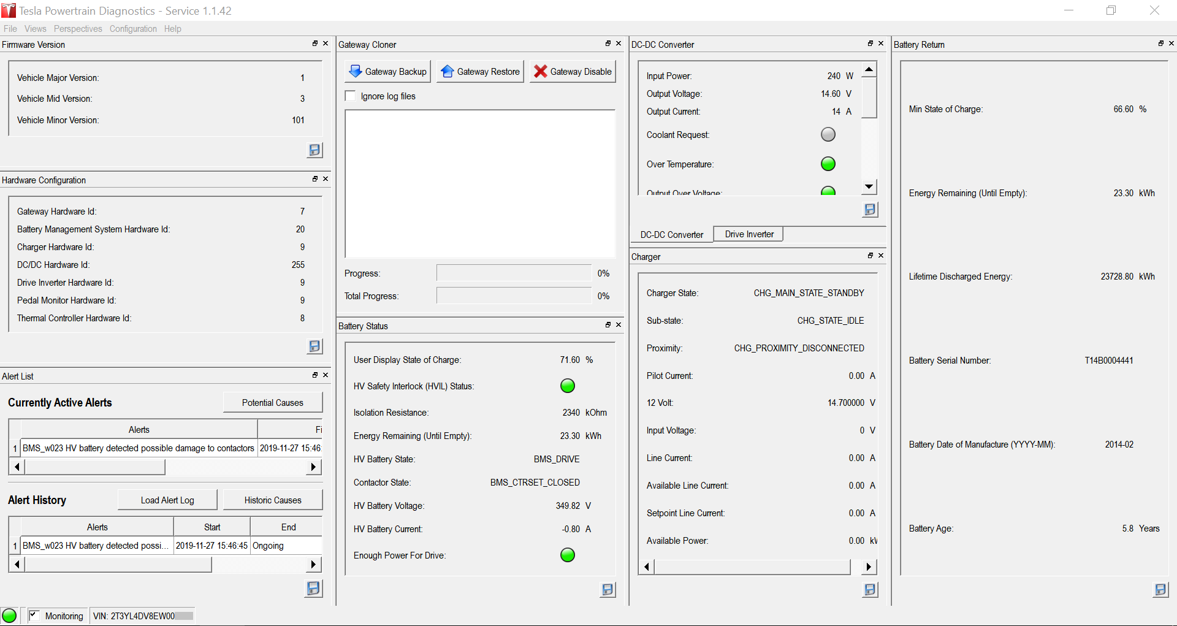Toggle the Monitoring checkbox in status bar
Image resolution: width=1177 pixels, height=626 pixels.
(34, 616)
